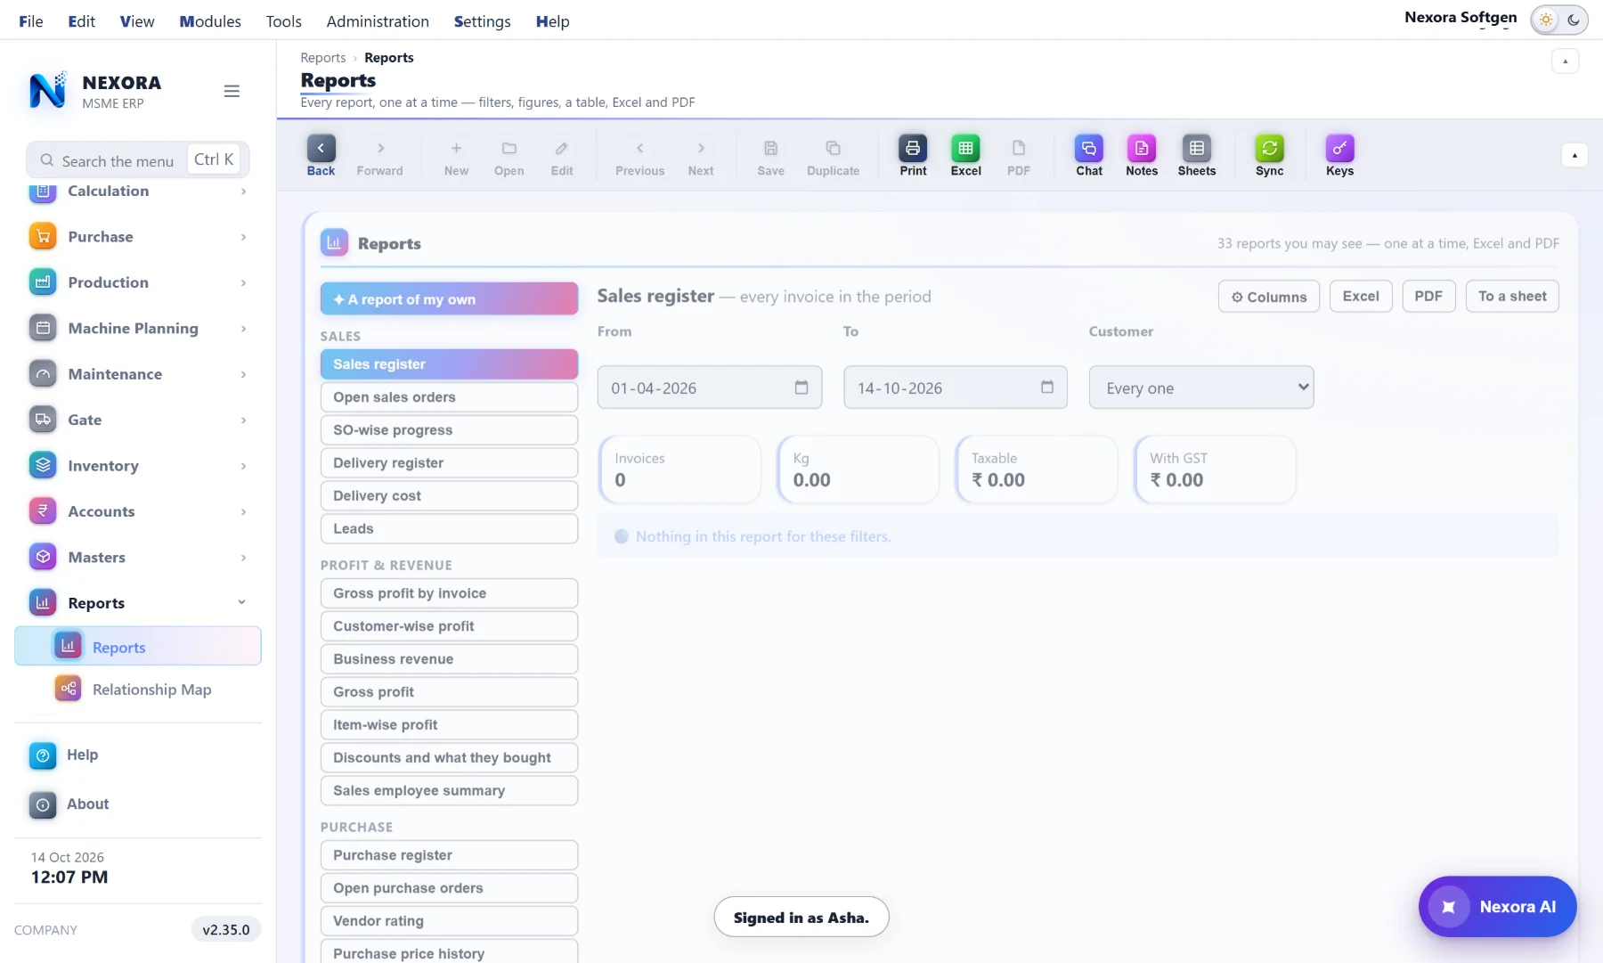
Task: Open the Administration menu
Action: tap(378, 21)
